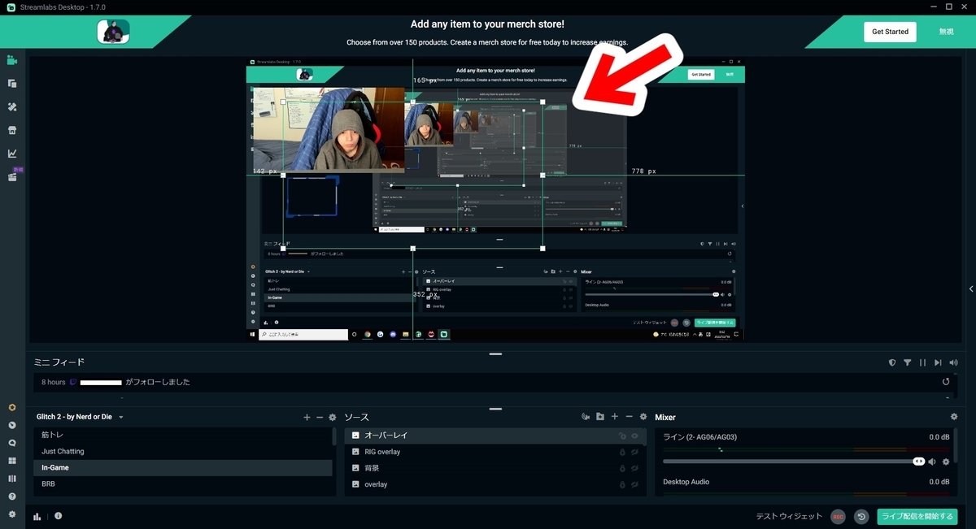Open mini feed filter funnel icon
The height and width of the screenshot is (529, 976).
[908, 362]
